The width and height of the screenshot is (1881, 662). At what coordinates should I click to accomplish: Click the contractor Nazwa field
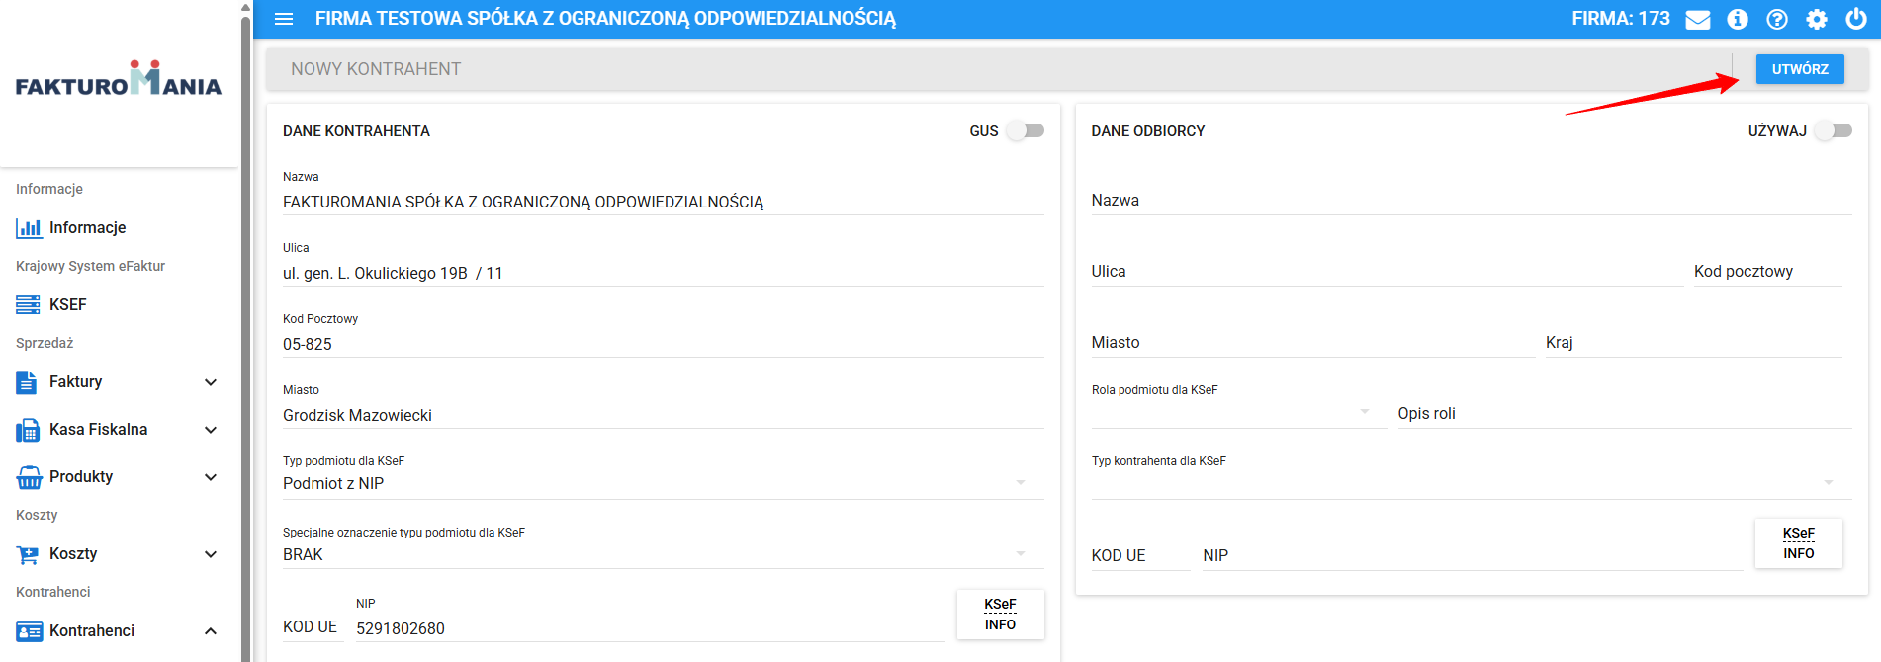click(663, 202)
